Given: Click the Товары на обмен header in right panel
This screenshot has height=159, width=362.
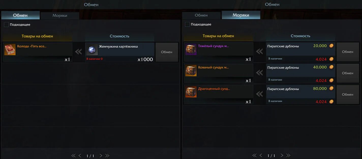Looking at the screenshot, I should tap(218, 36).
